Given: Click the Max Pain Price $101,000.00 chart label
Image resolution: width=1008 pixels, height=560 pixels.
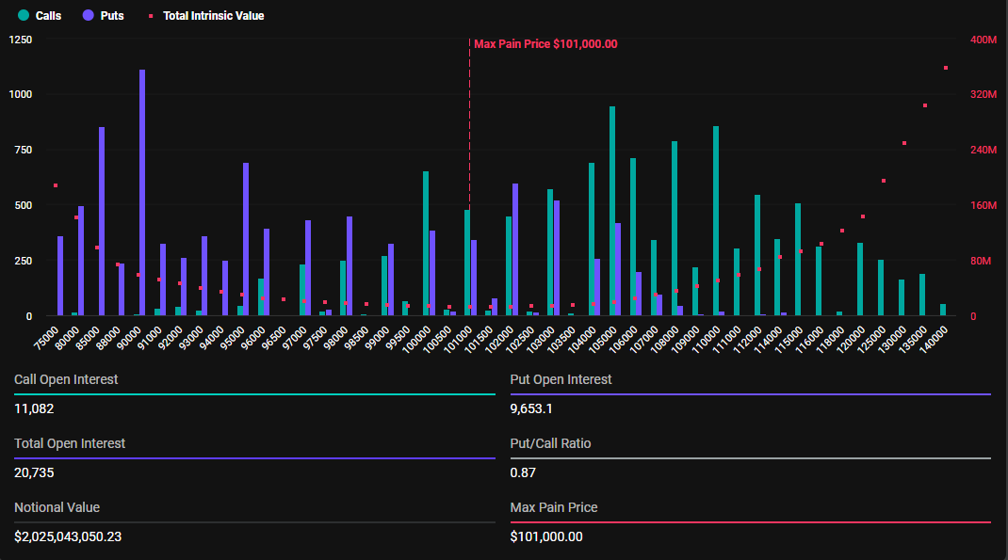Looking at the screenshot, I should pyautogui.click(x=545, y=44).
